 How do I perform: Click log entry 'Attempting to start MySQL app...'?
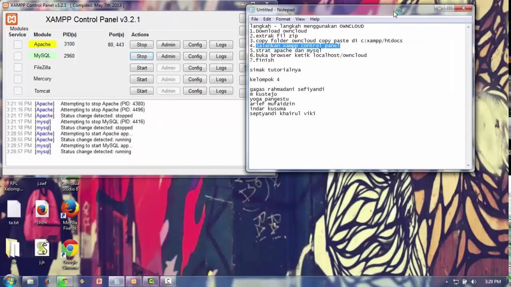pos(97,145)
